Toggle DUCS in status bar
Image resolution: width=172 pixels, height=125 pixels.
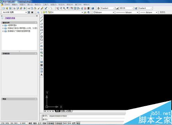(x=65, y=123)
